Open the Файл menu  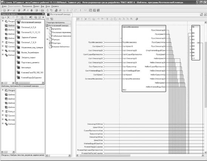(4, 6)
